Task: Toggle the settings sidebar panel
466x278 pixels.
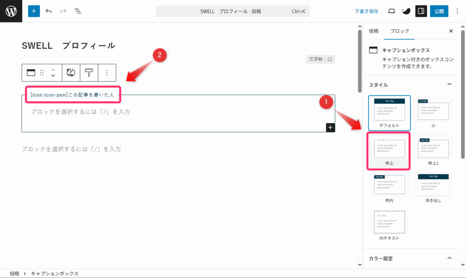Action: coord(421,11)
